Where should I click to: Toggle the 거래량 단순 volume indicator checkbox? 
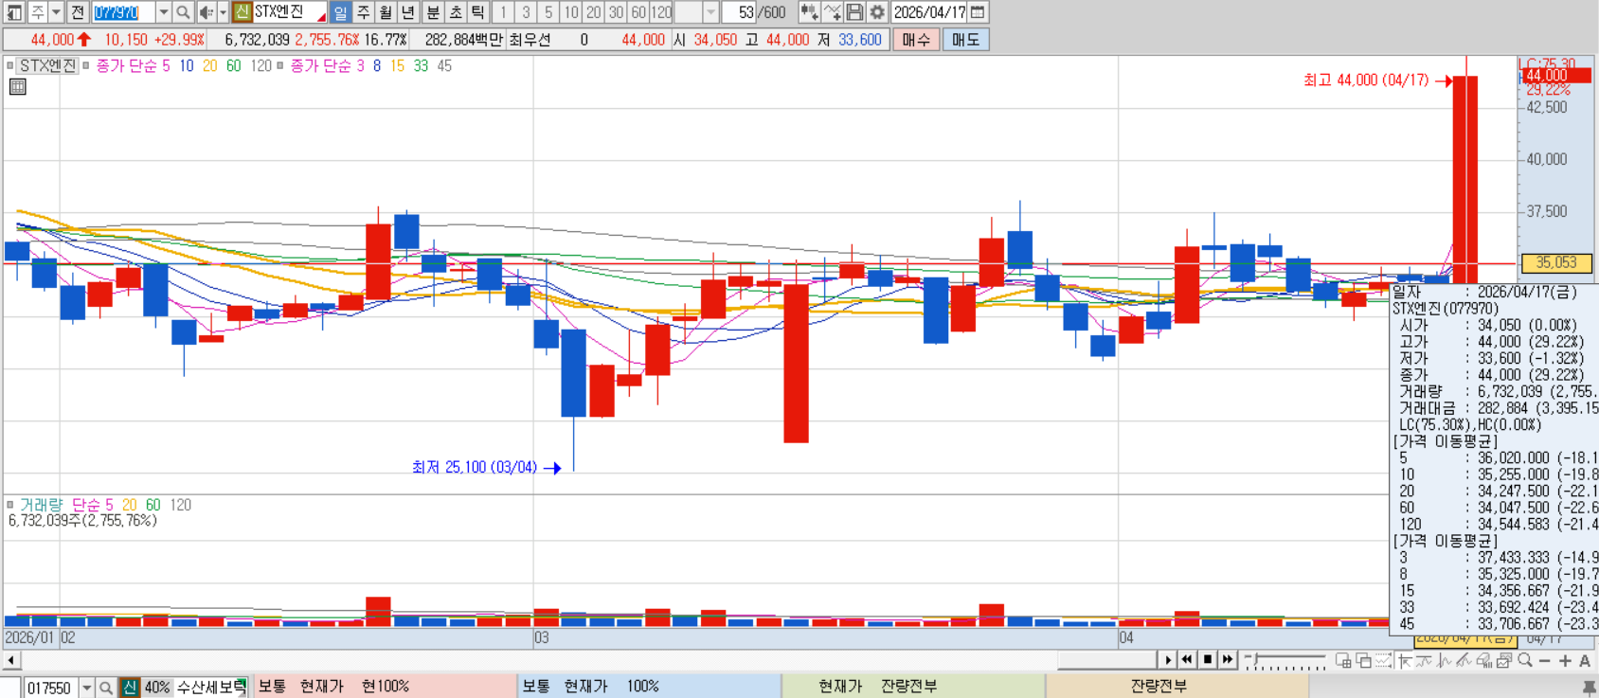[10, 505]
